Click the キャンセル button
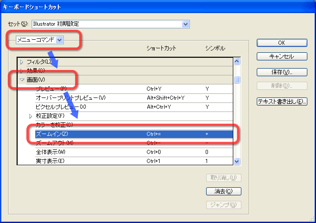The height and width of the screenshot is (223, 316). 282,56
